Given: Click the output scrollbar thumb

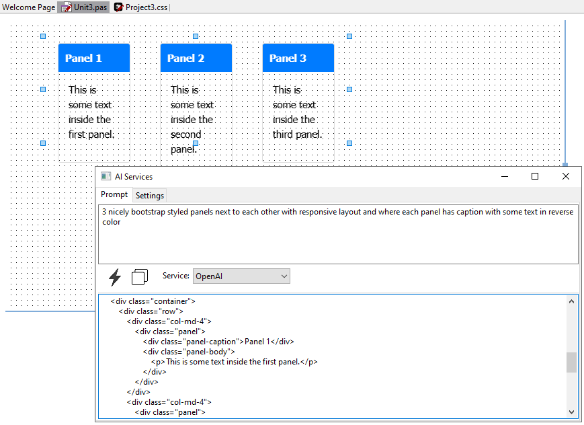Looking at the screenshot, I should [571, 362].
